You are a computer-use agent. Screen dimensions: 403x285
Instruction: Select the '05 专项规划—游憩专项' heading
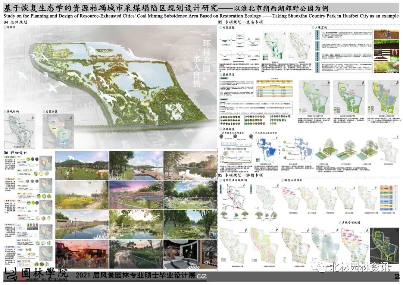click(x=240, y=175)
